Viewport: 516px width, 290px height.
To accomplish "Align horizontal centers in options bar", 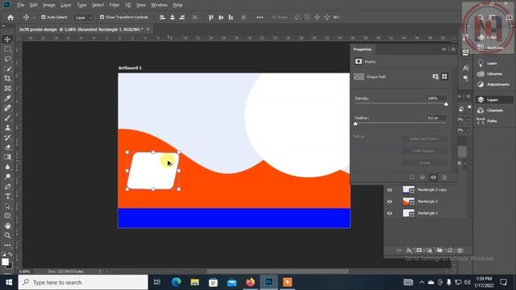I will (x=172, y=18).
